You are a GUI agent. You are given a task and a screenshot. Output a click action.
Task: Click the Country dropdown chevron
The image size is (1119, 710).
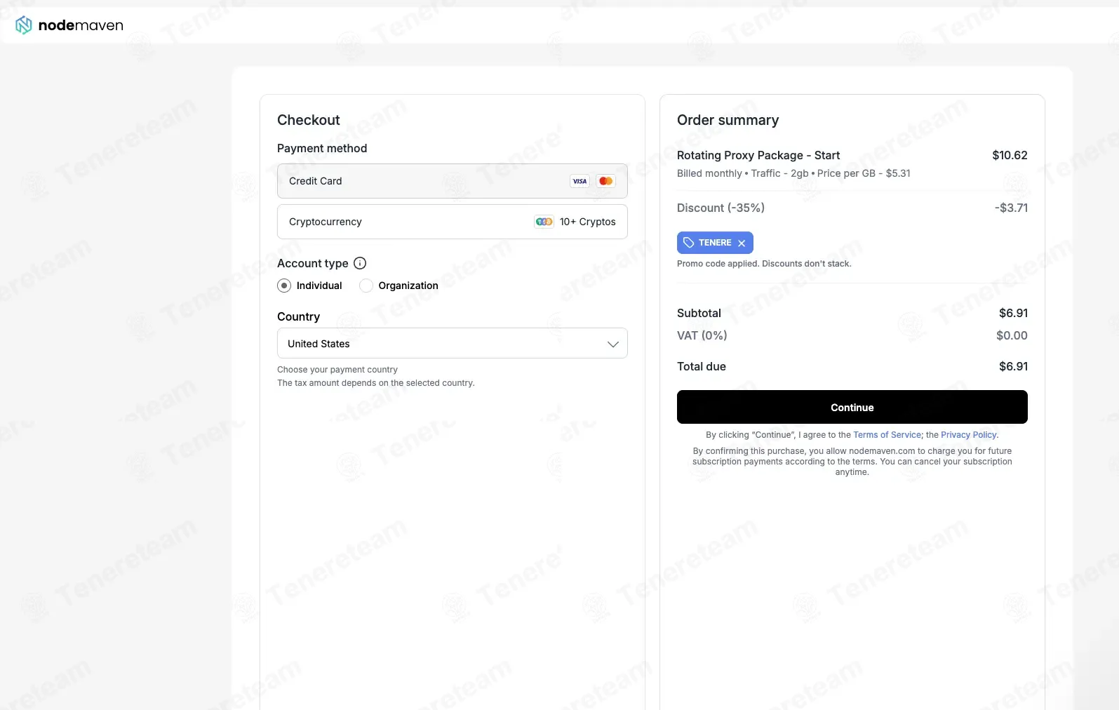coord(612,344)
